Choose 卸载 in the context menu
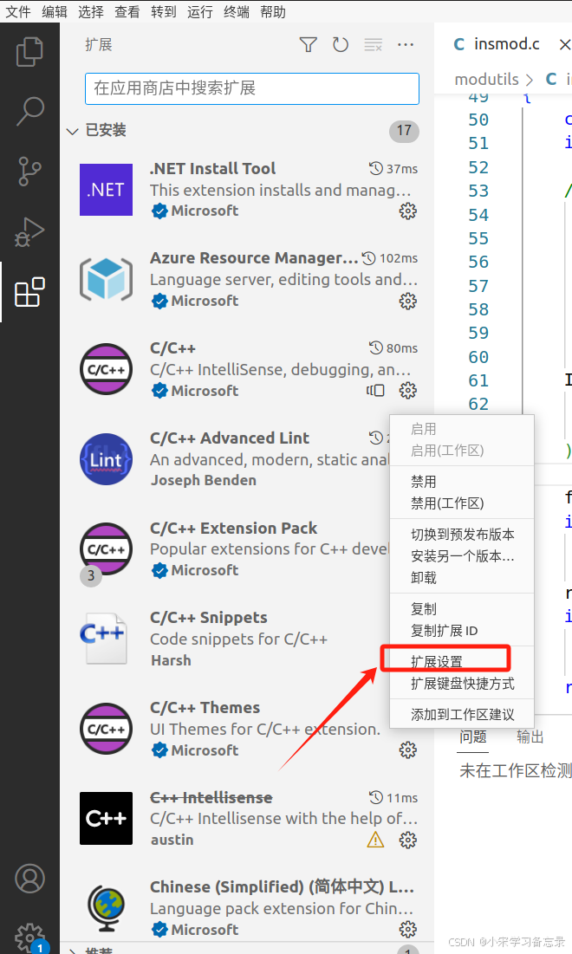The width and height of the screenshot is (572, 954). click(462, 577)
